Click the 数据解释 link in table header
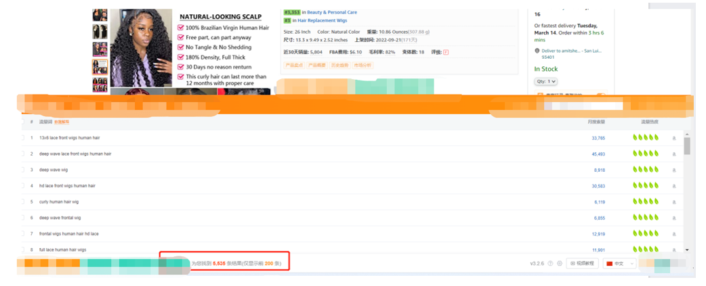The width and height of the screenshot is (706, 286). tap(62, 122)
